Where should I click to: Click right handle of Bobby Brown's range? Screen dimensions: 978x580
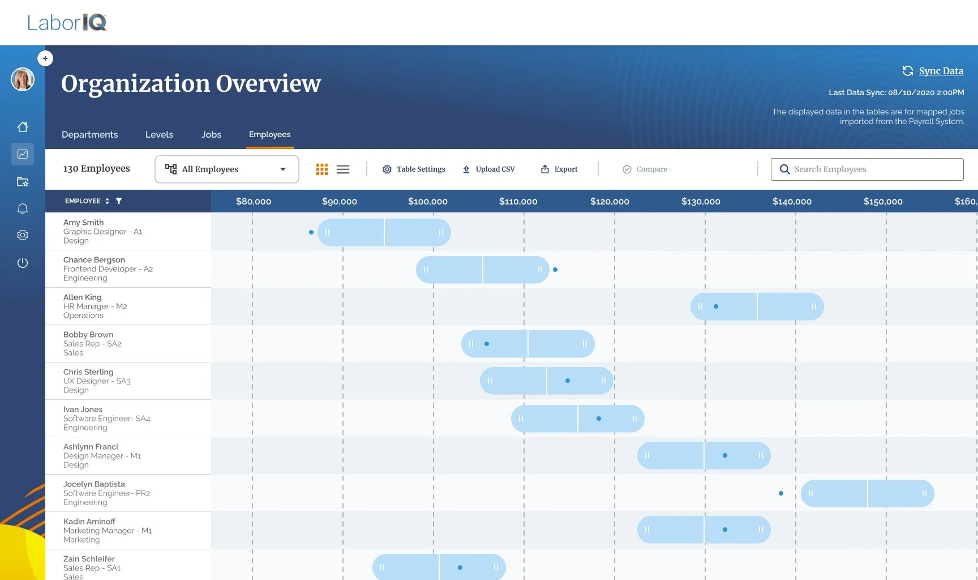click(x=585, y=344)
